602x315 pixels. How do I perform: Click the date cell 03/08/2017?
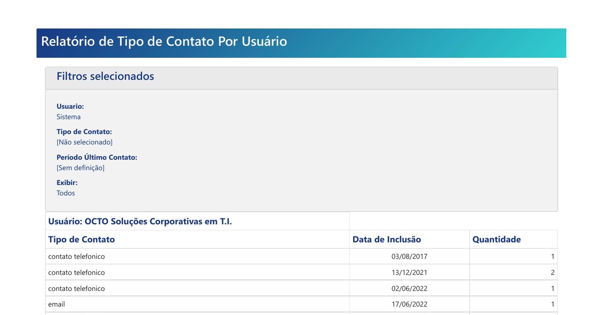[x=409, y=256]
